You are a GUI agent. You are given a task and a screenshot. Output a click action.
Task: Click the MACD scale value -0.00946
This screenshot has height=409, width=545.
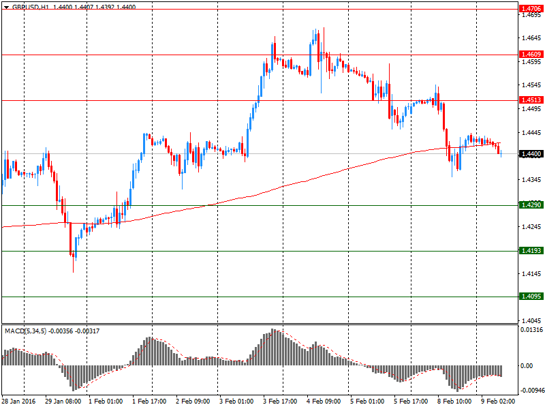[532, 391]
